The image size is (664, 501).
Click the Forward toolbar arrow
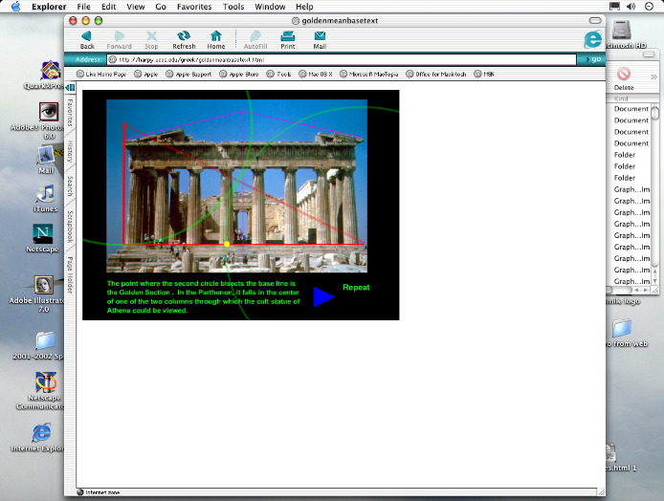pos(119,40)
